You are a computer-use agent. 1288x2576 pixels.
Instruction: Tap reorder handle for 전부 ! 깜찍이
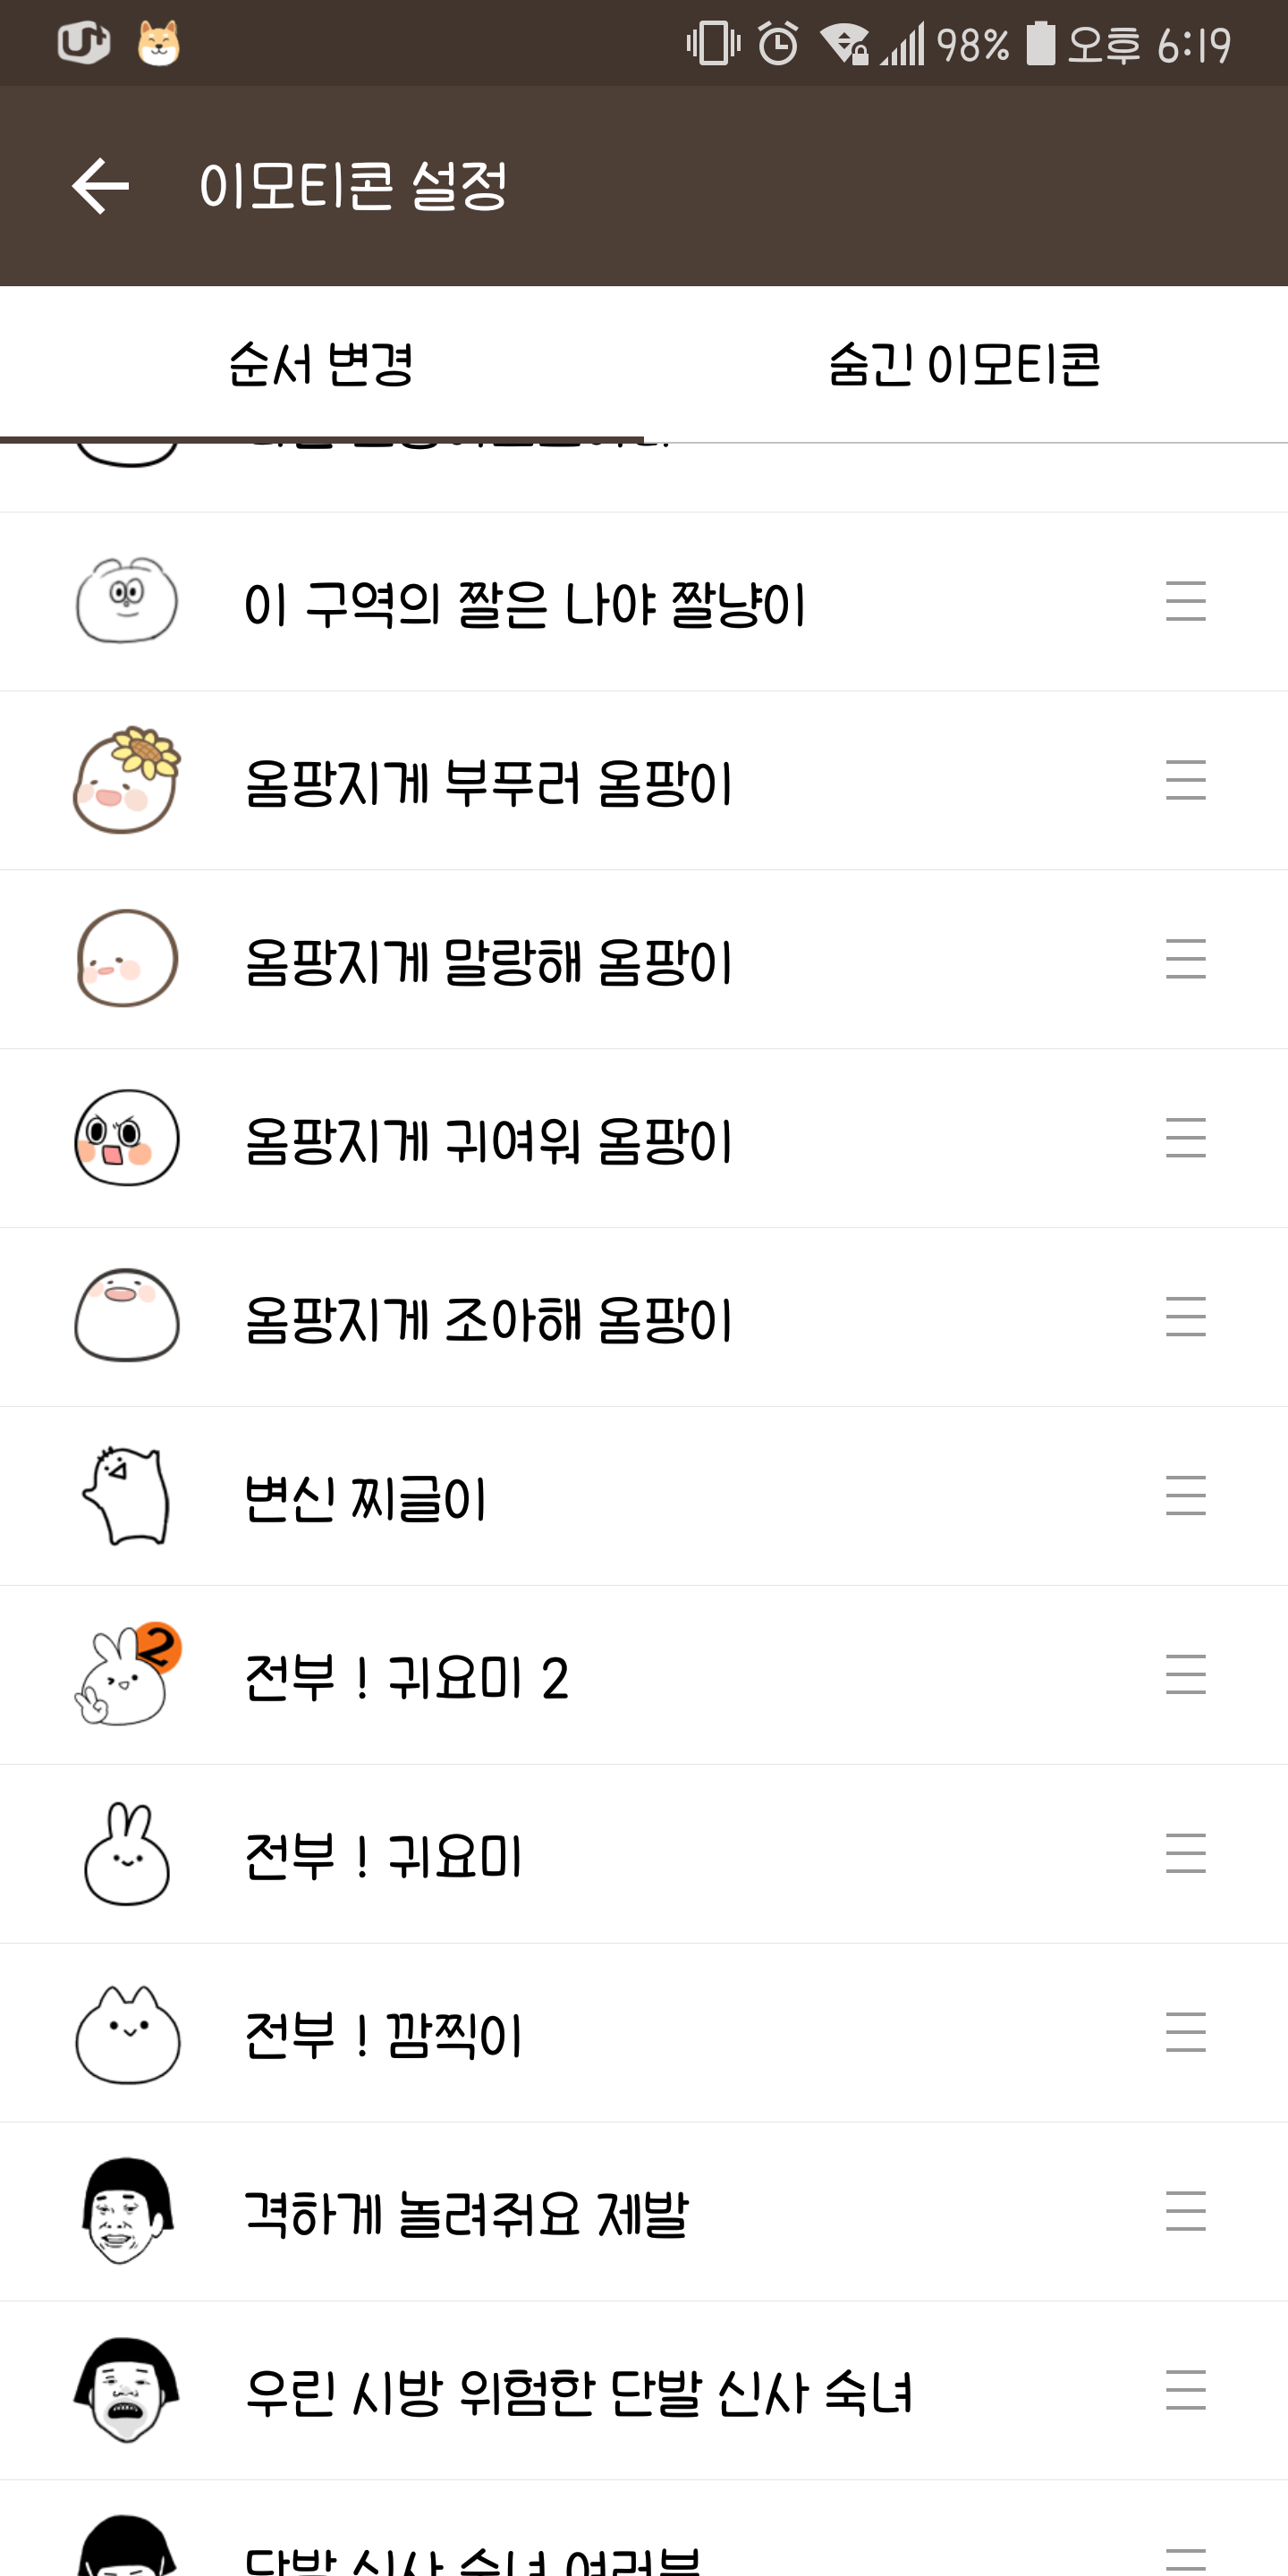[x=1185, y=2033]
